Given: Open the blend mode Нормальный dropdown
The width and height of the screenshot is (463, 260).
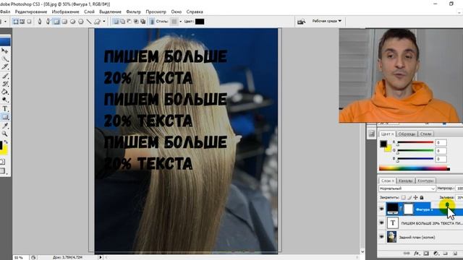Looking at the screenshot, I should coord(407,188).
